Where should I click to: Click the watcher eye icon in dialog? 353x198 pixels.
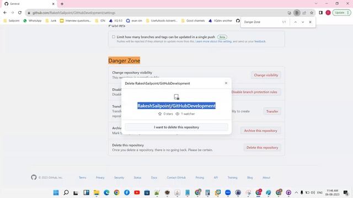pos(178,114)
